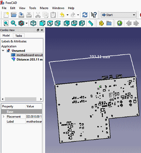Cut selection using scissors icon
Viewport: 141px width, 153px height.
[38, 15]
